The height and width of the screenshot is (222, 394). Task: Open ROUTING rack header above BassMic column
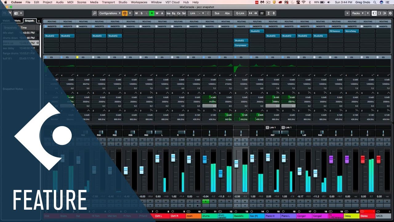tap(241, 22)
